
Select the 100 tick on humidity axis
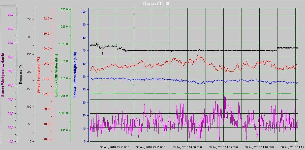[83, 12]
